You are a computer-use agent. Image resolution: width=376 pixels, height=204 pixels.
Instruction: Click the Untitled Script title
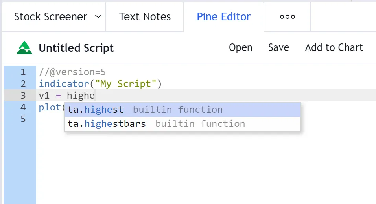point(76,48)
